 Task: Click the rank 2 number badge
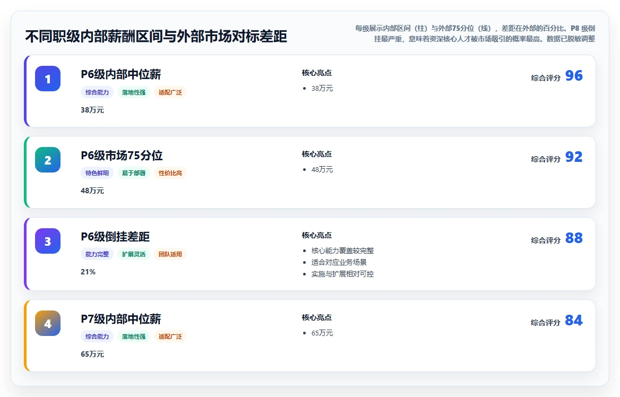click(x=48, y=160)
